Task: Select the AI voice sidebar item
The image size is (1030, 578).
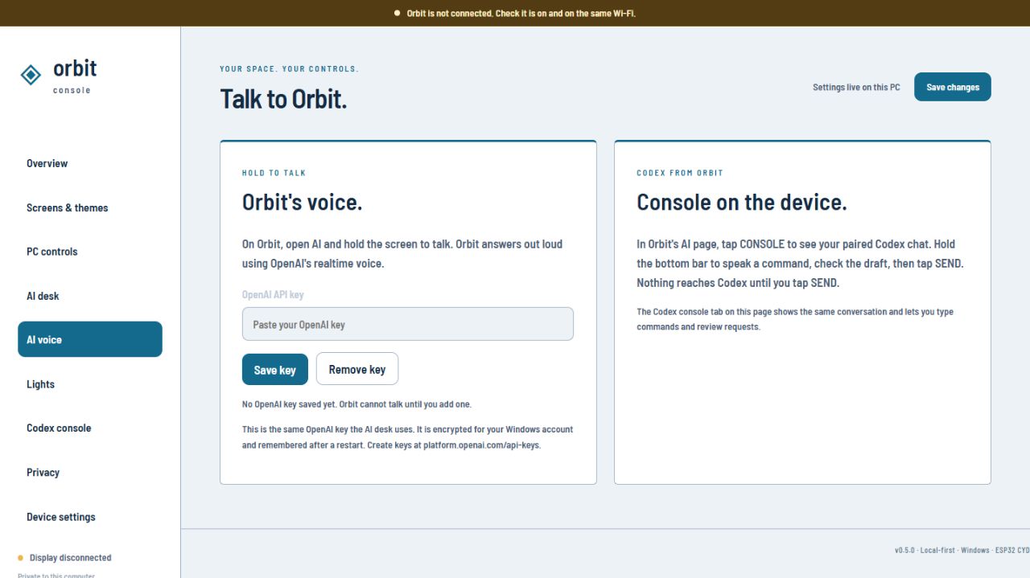Action: point(89,339)
